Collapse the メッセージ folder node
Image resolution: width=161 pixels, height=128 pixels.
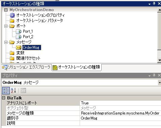click(6, 42)
